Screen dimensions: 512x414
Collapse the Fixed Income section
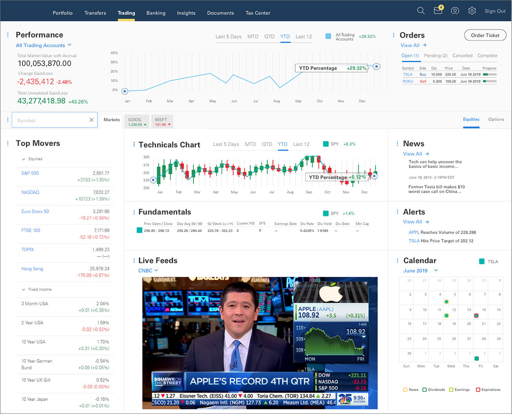pos(24,290)
